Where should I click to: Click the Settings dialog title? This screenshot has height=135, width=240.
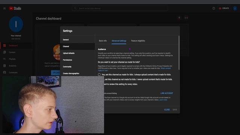(x=67, y=31)
